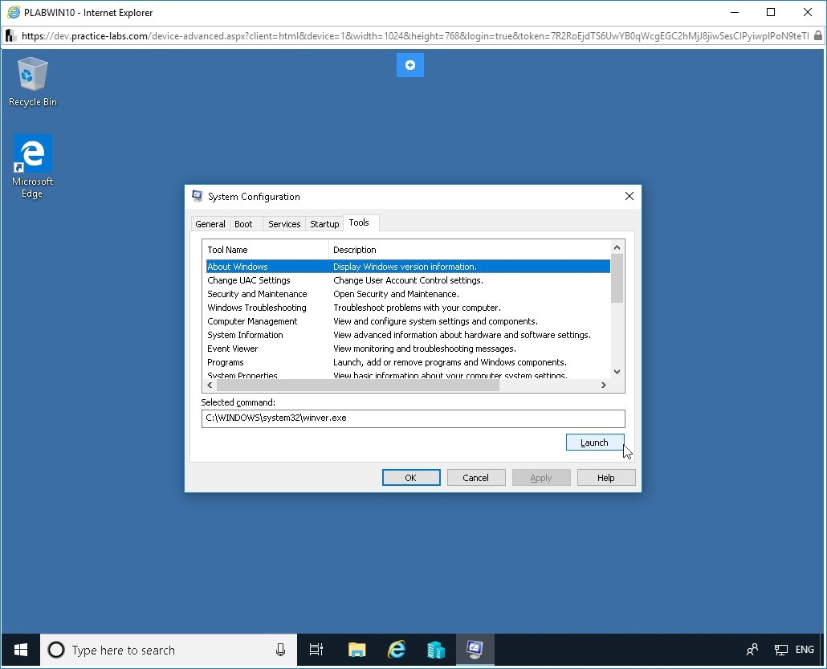827x669 pixels.
Task: Click the microphone icon in search box
Action: click(x=280, y=650)
